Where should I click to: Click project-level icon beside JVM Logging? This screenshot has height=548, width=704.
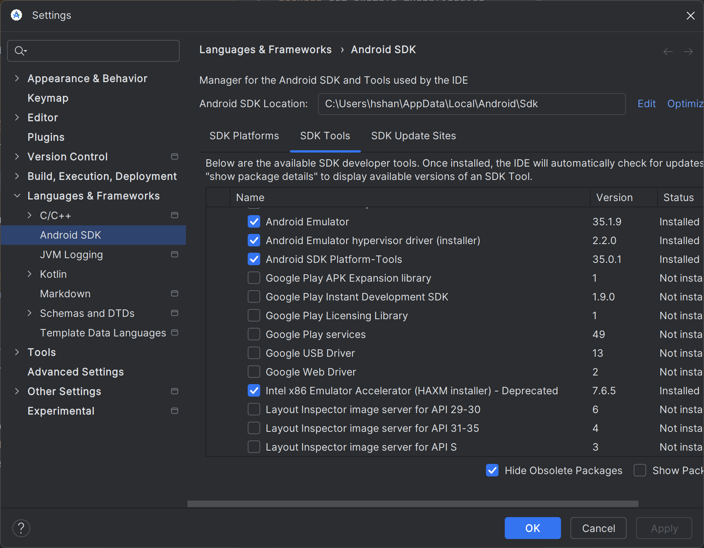pos(175,254)
